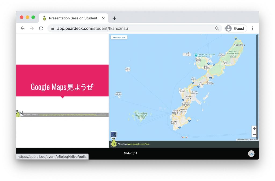
Task: Select the Presentation Session Student tab
Action: click(x=73, y=18)
